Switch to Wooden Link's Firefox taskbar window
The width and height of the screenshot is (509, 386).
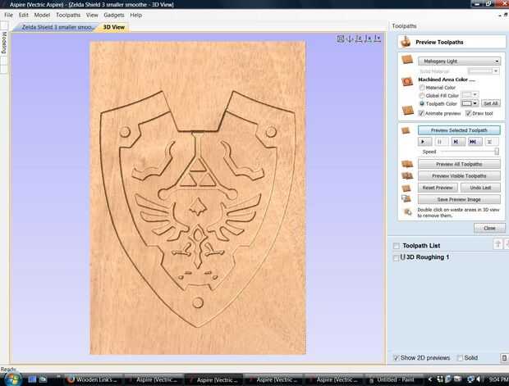92,379
